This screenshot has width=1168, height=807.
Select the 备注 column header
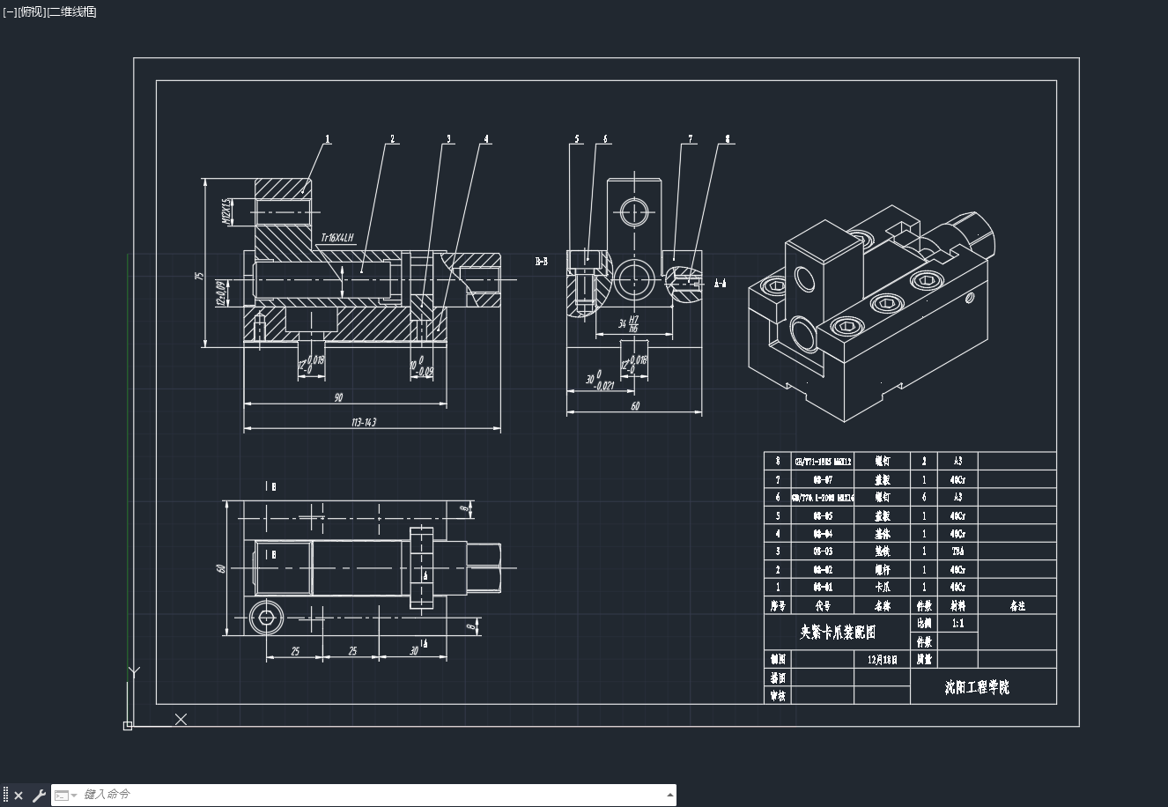coord(1017,605)
